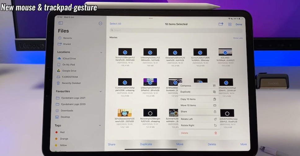Select the unchecked Revisiting Bergen video
Image resolution: width=300 pixels, height=156 pixels.
tap(150, 113)
